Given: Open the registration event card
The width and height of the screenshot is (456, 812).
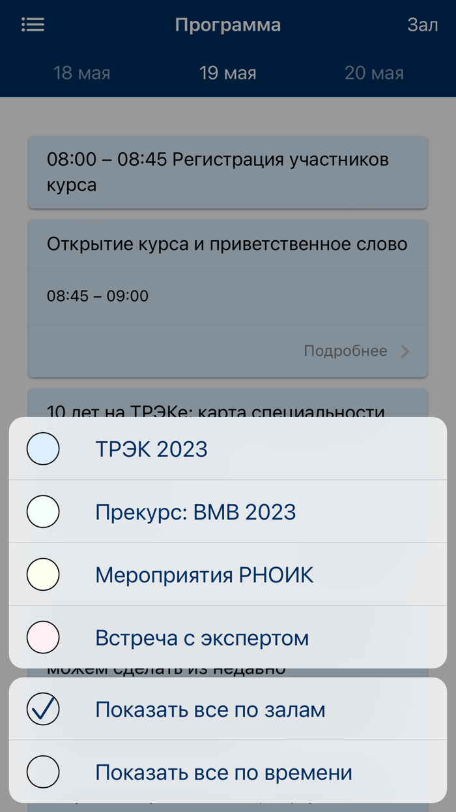Looking at the screenshot, I should click(227, 172).
